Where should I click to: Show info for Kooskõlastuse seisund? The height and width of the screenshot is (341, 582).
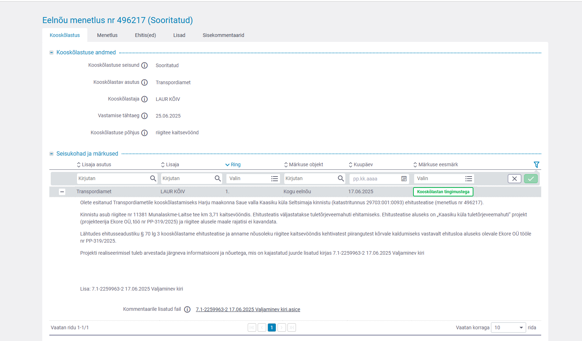[144, 65]
